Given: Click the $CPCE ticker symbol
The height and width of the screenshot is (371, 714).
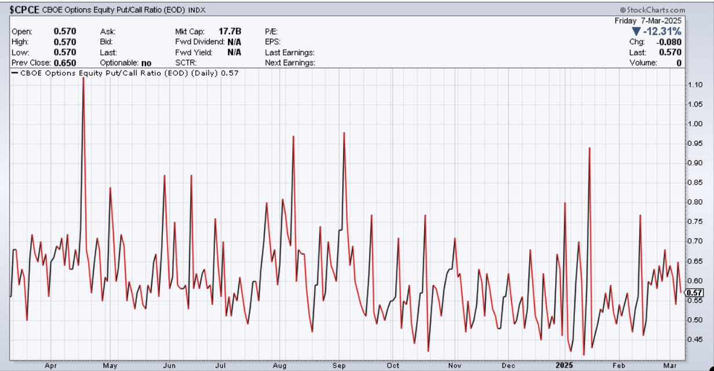Looking at the screenshot, I should click(x=24, y=10).
